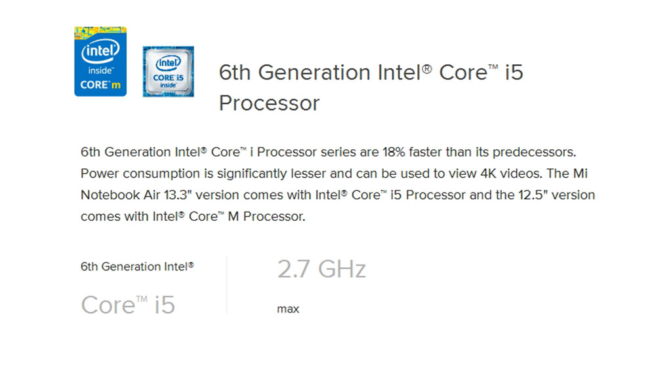Click the Intel Core i5 inside badge
The width and height of the screenshot is (656, 374).
click(168, 71)
